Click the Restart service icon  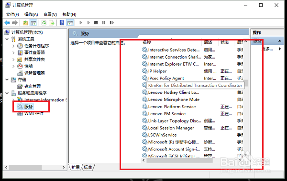coord(111,22)
